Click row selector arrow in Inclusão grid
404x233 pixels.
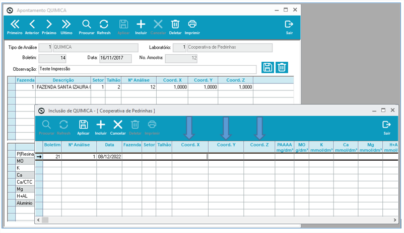pyautogui.click(x=39, y=157)
